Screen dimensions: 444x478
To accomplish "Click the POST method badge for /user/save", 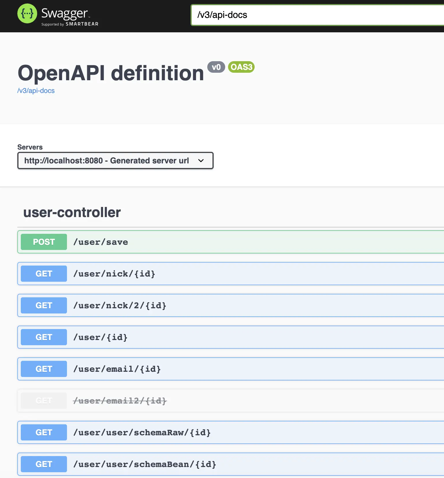I will point(44,242).
